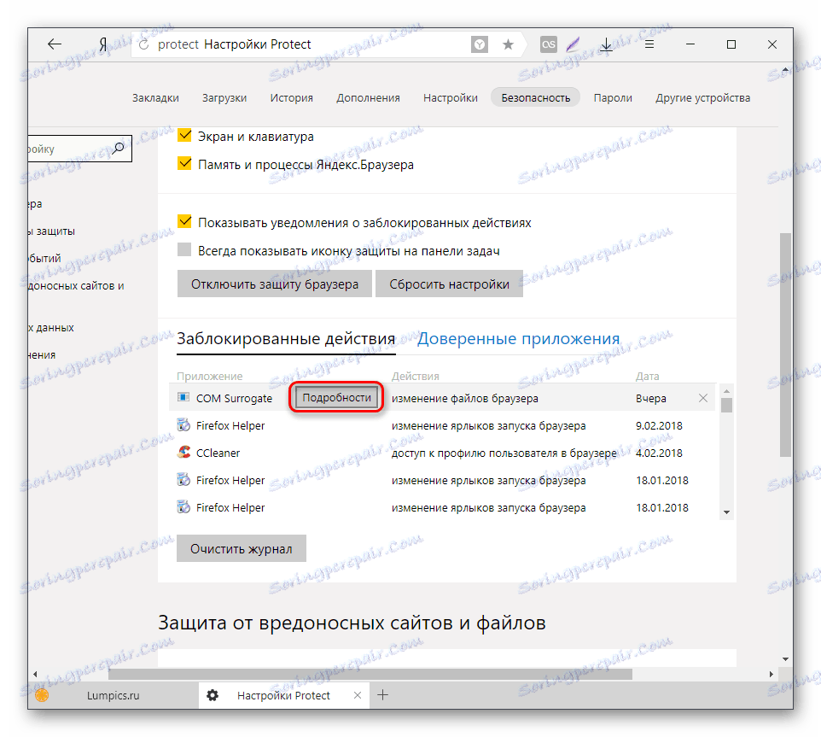821x737 pixels.
Task: Click the date 4.02.2018
Action: point(659,453)
